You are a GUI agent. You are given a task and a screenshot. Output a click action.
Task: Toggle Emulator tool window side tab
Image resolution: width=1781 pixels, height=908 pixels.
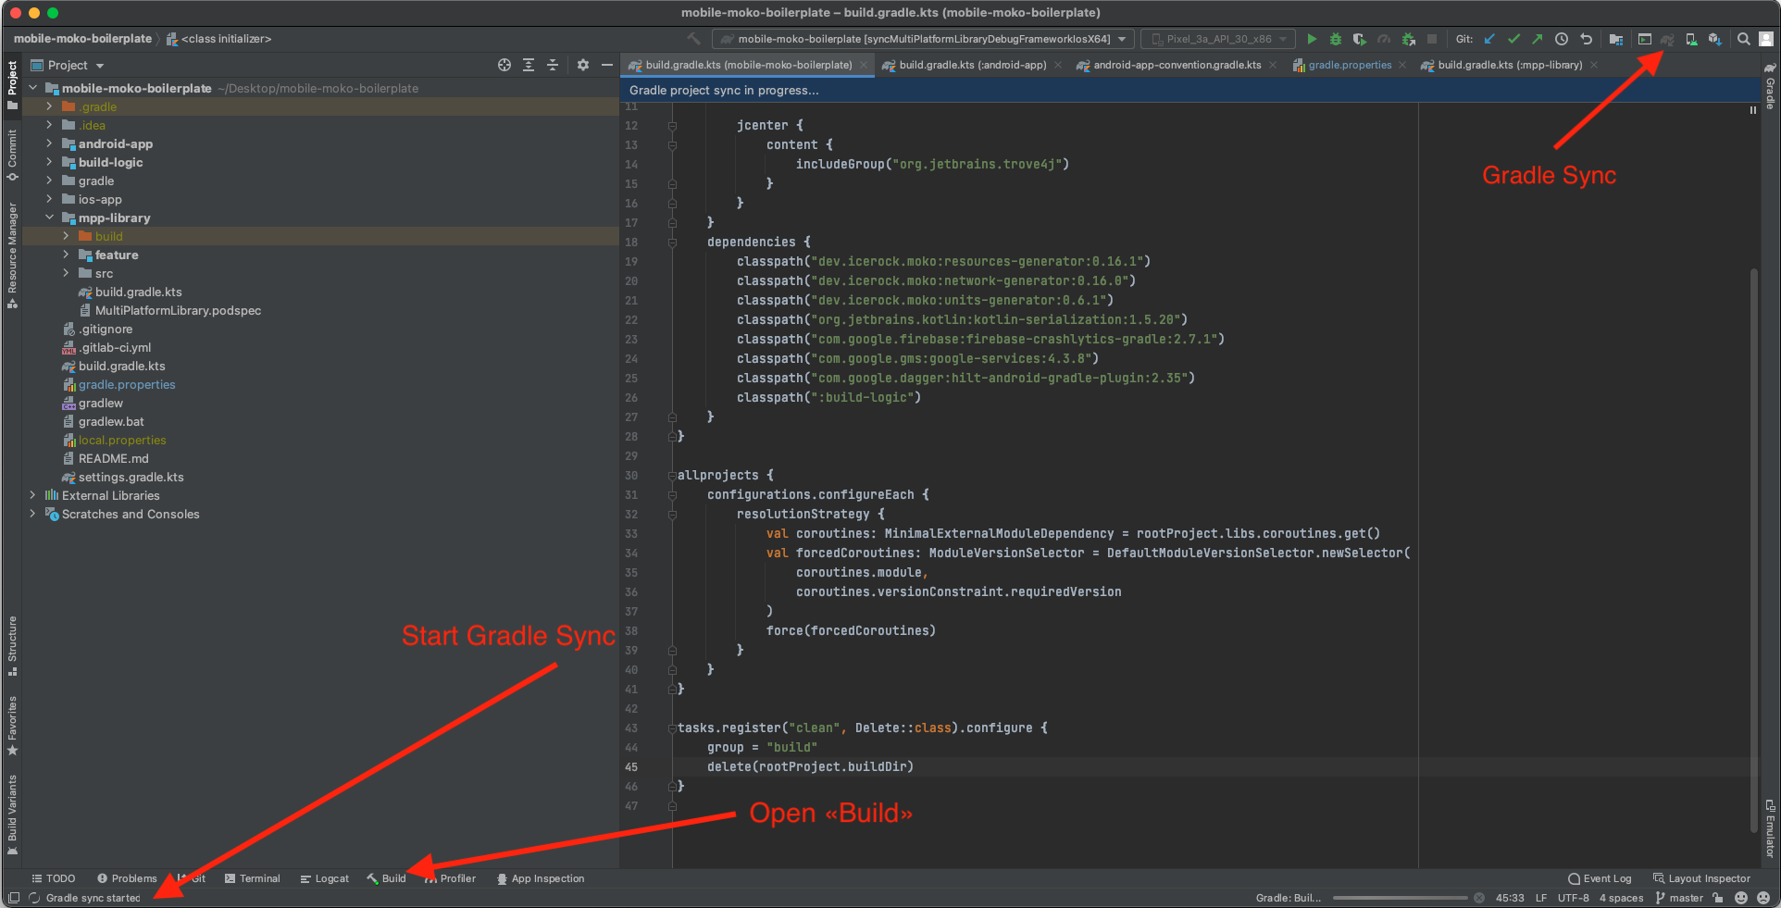pos(1770,828)
